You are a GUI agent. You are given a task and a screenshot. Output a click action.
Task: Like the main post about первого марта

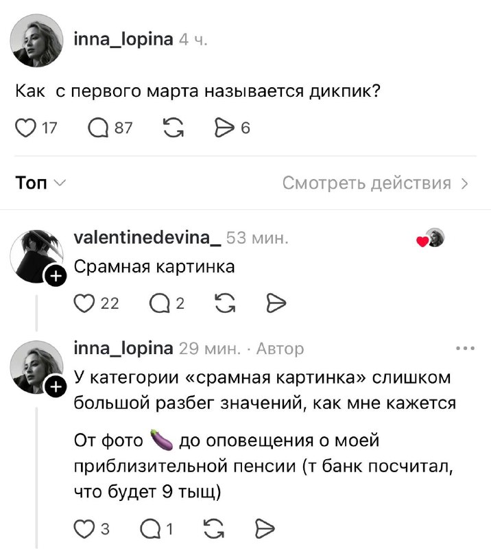tap(25, 128)
